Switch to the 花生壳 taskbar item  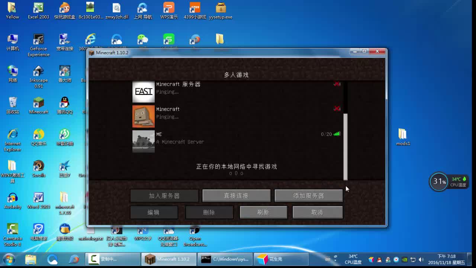281,259
